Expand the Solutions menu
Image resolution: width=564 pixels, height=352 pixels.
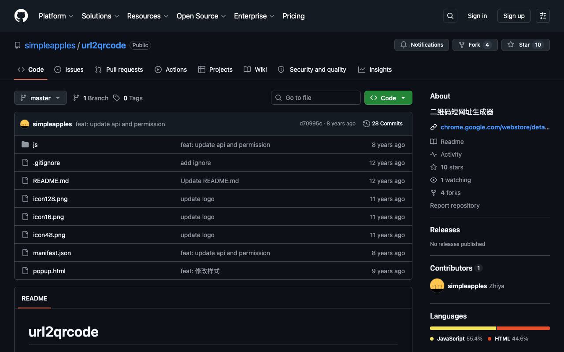[x=100, y=16]
